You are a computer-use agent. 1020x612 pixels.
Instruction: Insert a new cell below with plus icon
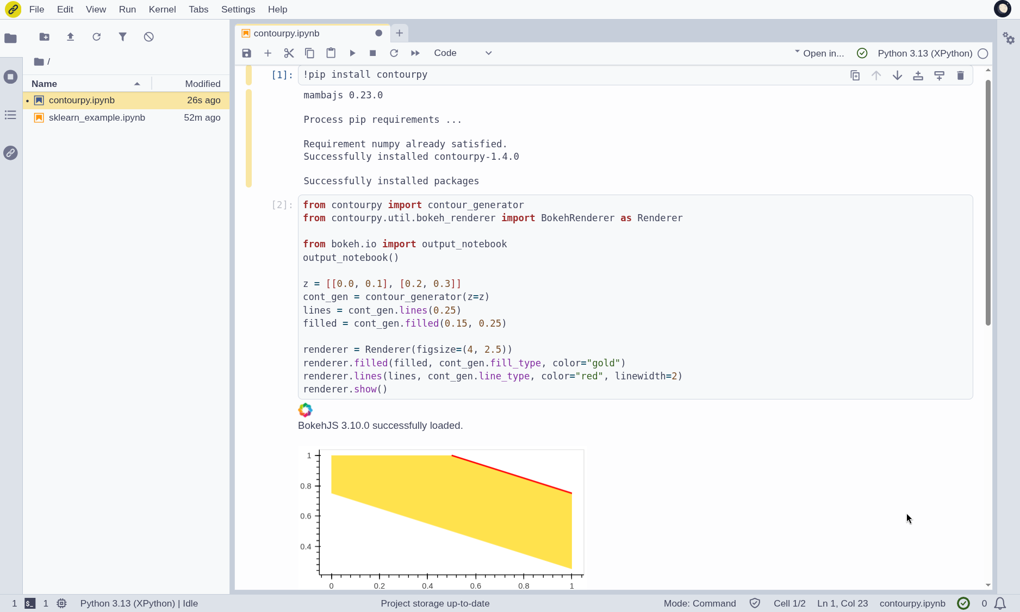pyautogui.click(x=268, y=53)
